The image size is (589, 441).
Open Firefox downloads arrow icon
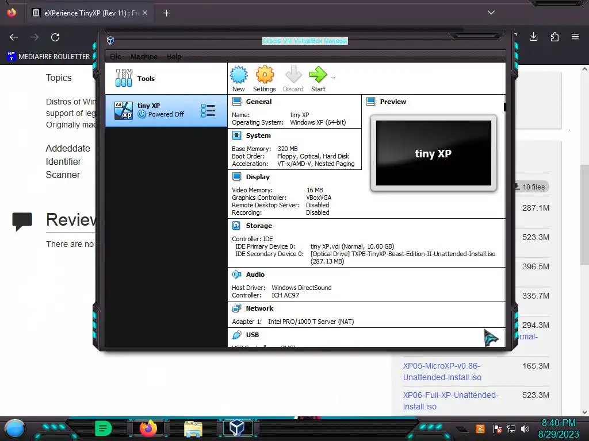point(533,37)
